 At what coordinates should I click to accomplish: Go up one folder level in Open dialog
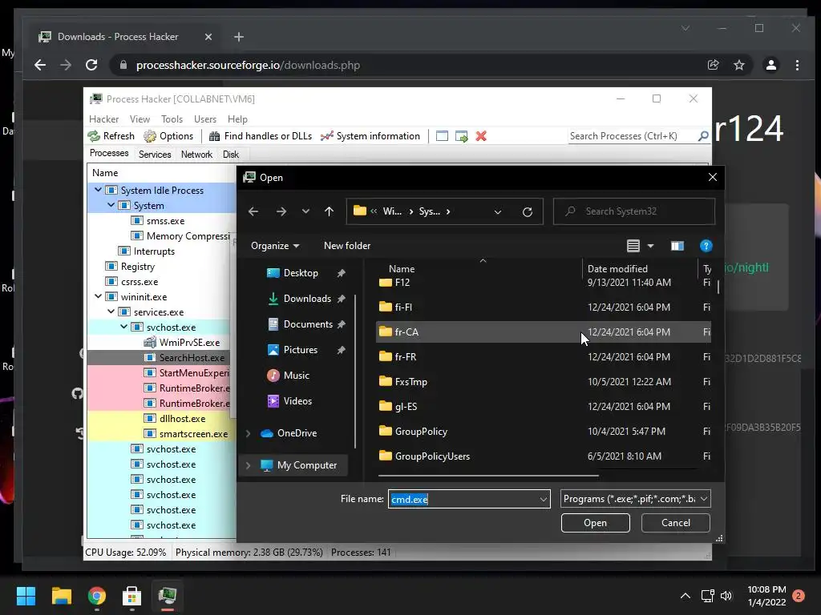pyautogui.click(x=329, y=211)
